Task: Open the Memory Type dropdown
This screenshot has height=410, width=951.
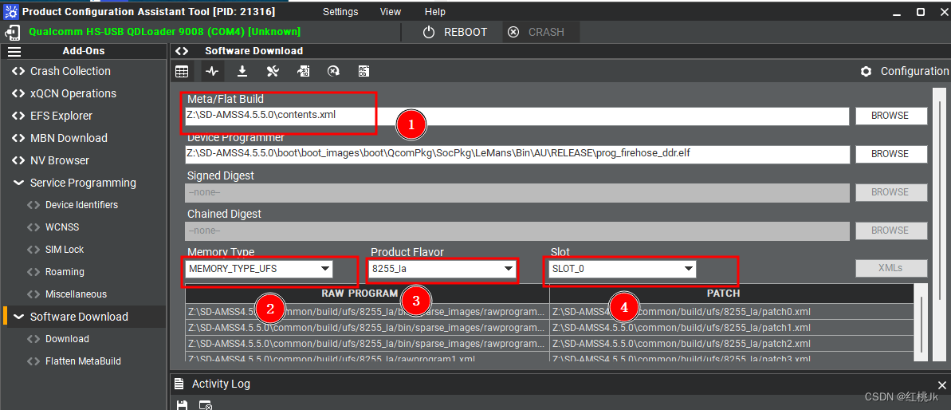Action: click(259, 268)
